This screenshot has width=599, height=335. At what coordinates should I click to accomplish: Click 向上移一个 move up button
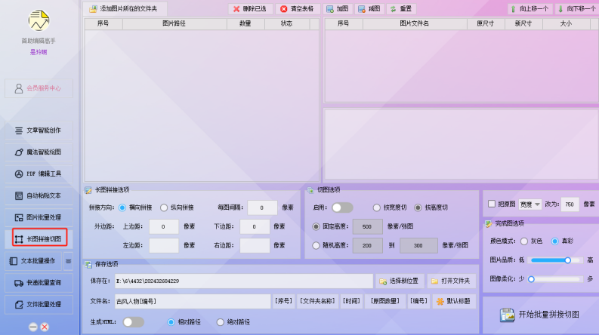tap(530, 9)
